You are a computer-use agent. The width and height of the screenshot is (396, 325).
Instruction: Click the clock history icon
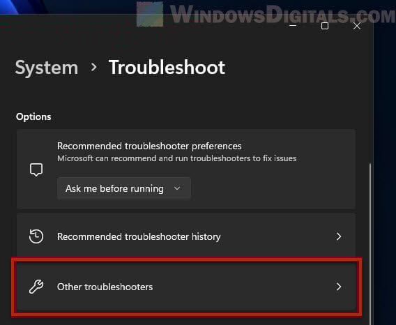[36, 236]
